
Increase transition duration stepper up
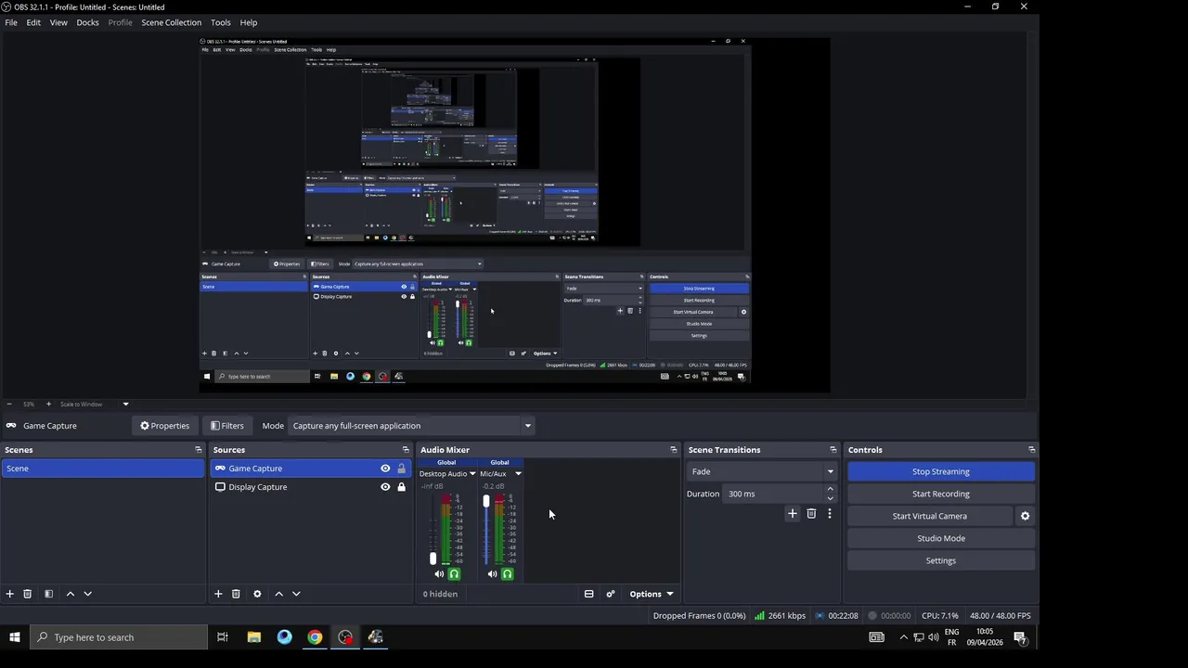(830, 489)
